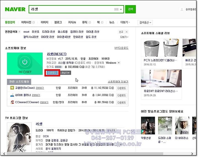Image resolution: width=198 pixels, height=157 pixels.
Task: Switch to the 뉴스 tab
Action: pos(112,22)
